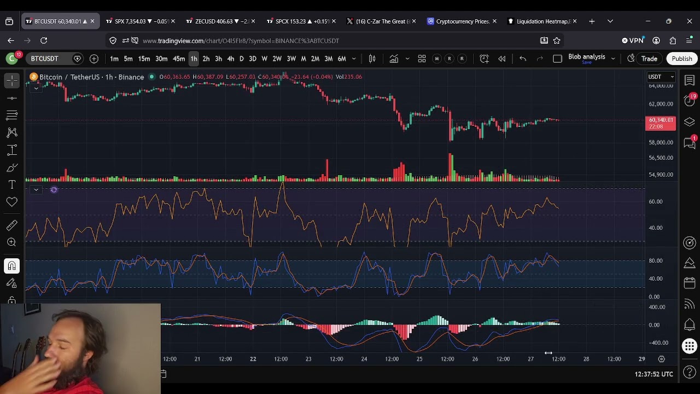700x394 pixels.
Task: Open the Indicators menu
Action: (394, 59)
